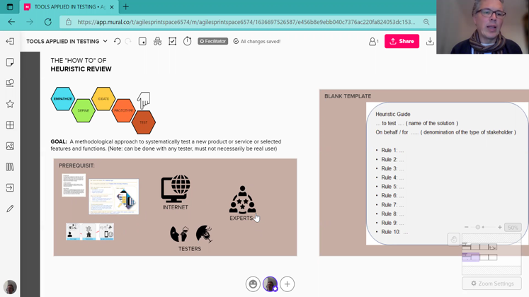This screenshot has width=529, height=297.
Task: Open the frameworks grid tool
Action: pyautogui.click(x=10, y=125)
